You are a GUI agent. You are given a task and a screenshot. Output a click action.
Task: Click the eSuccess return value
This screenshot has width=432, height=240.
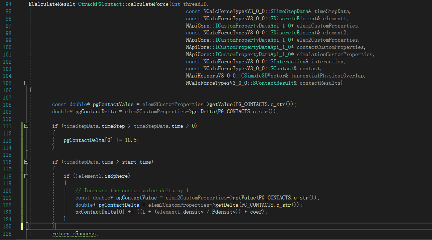[x=84, y=233]
